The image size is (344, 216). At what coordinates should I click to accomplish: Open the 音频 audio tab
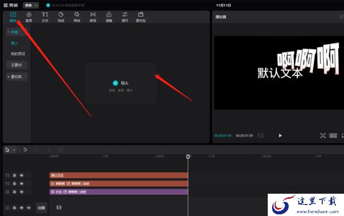click(29, 17)
